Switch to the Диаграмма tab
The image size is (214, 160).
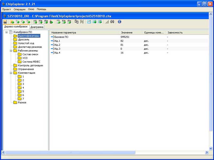pos(37,27)
